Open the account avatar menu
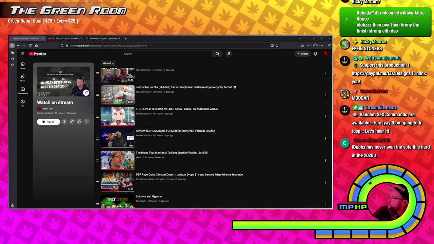The width and height of the screenshot is (434, 244). coord(325,54)
